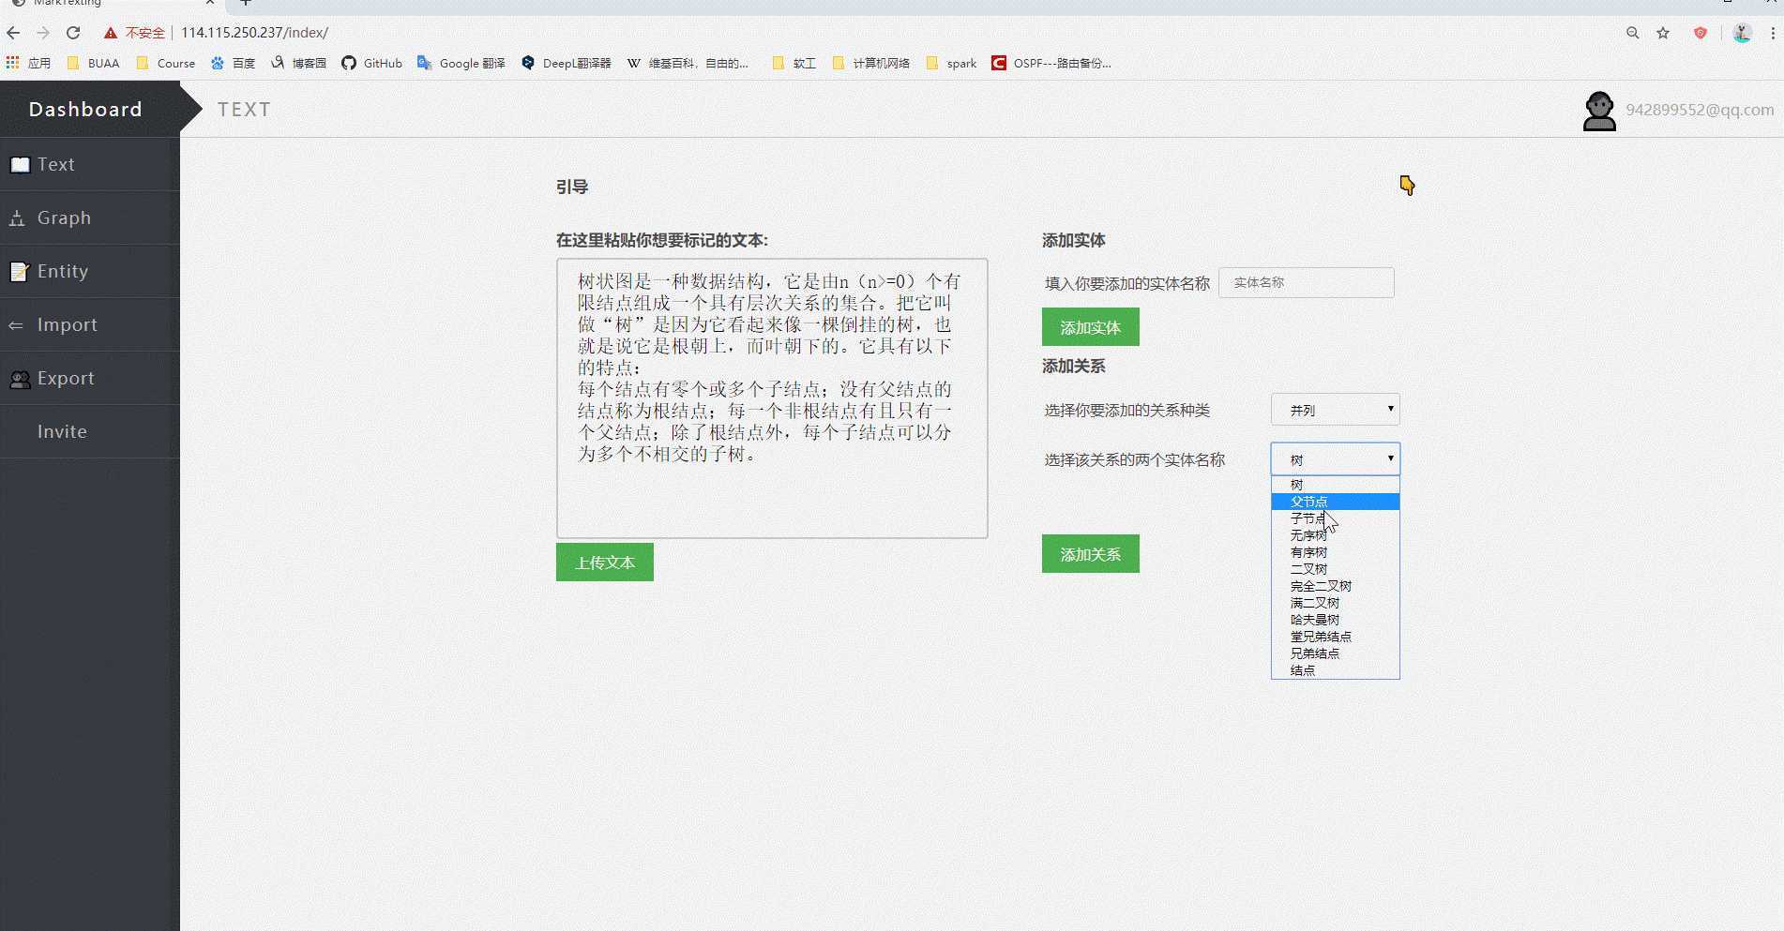Open the Baidu bookmark
Screen dimensions: 1784x931
(x=233, y=63)
